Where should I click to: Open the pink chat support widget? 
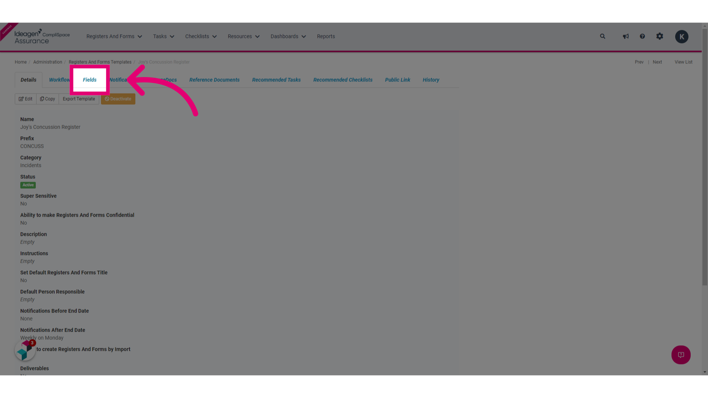(681, 355)
